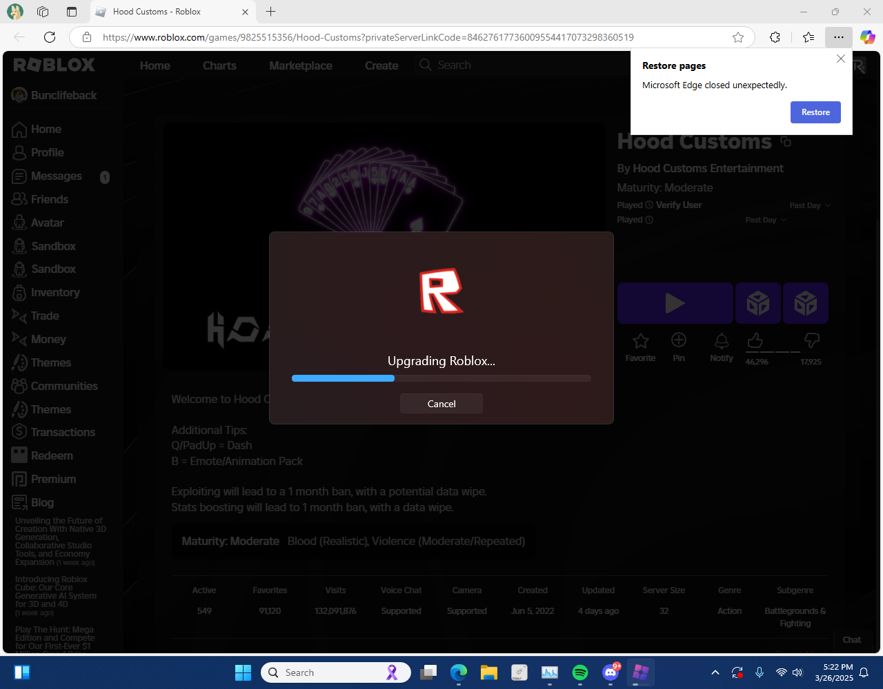The height and width of the screenshot is (689, 883).
Task: Open File Explorer from the taskbar
Action: (x=489, y=672)
